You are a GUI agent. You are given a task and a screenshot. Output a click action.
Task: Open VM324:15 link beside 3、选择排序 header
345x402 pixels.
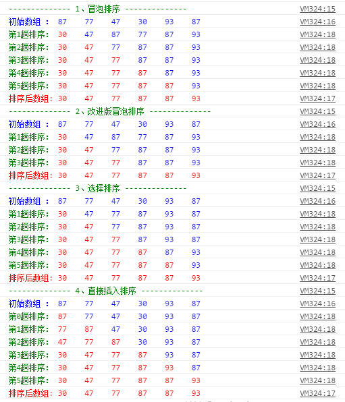[x=317, y=188]
